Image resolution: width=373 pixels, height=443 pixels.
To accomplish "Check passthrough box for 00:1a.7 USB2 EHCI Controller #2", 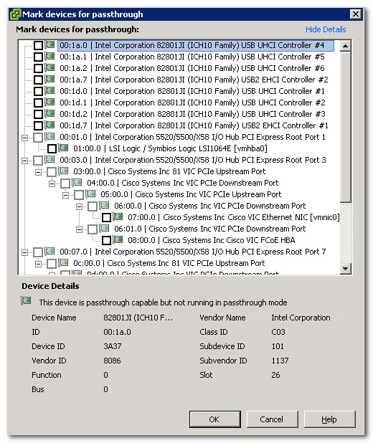I will click(x=38, y=80).
